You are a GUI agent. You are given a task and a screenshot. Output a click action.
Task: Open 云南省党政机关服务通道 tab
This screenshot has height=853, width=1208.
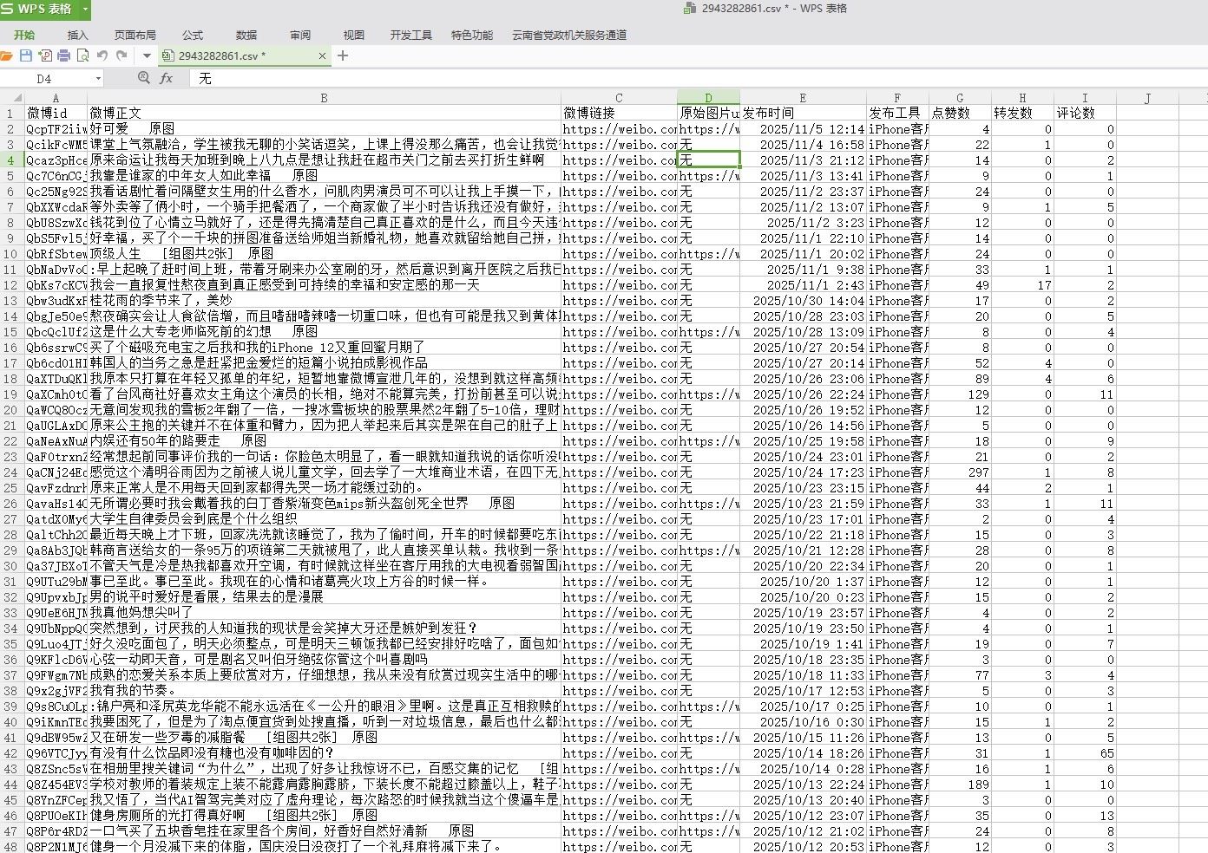[x=569, y=36]
